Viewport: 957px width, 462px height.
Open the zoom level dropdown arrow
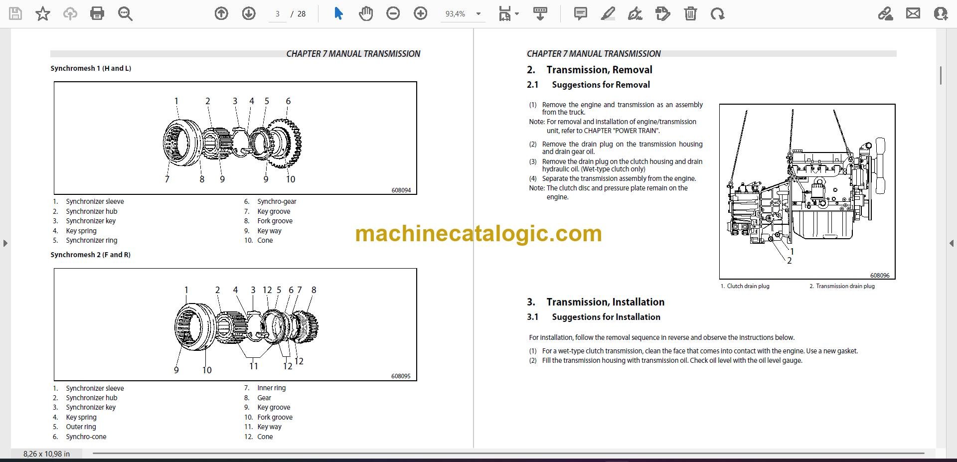(x=478, y=14)
